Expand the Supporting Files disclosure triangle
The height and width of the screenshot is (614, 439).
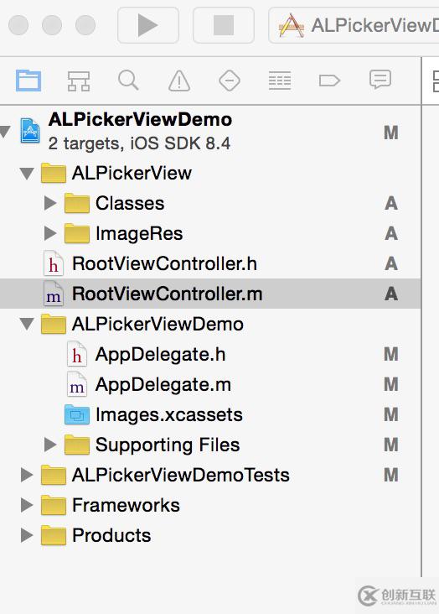pyautogui.click(x=50, y=445)
